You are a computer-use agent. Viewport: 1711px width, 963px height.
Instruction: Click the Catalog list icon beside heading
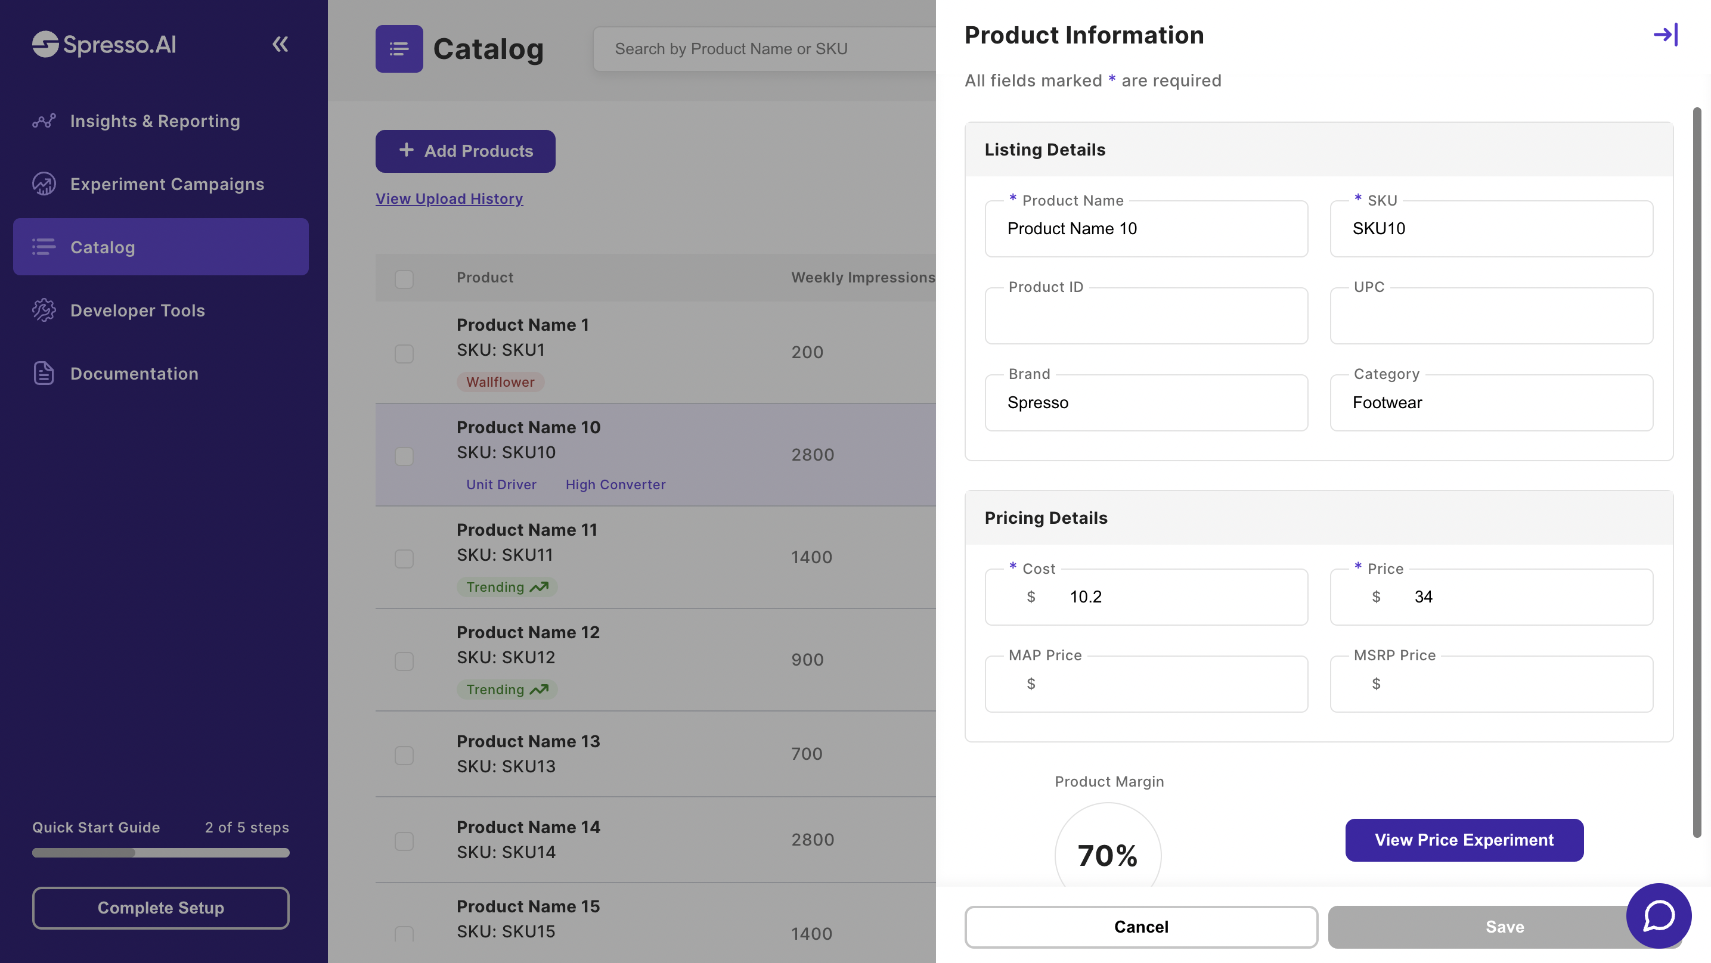[398, 48]
